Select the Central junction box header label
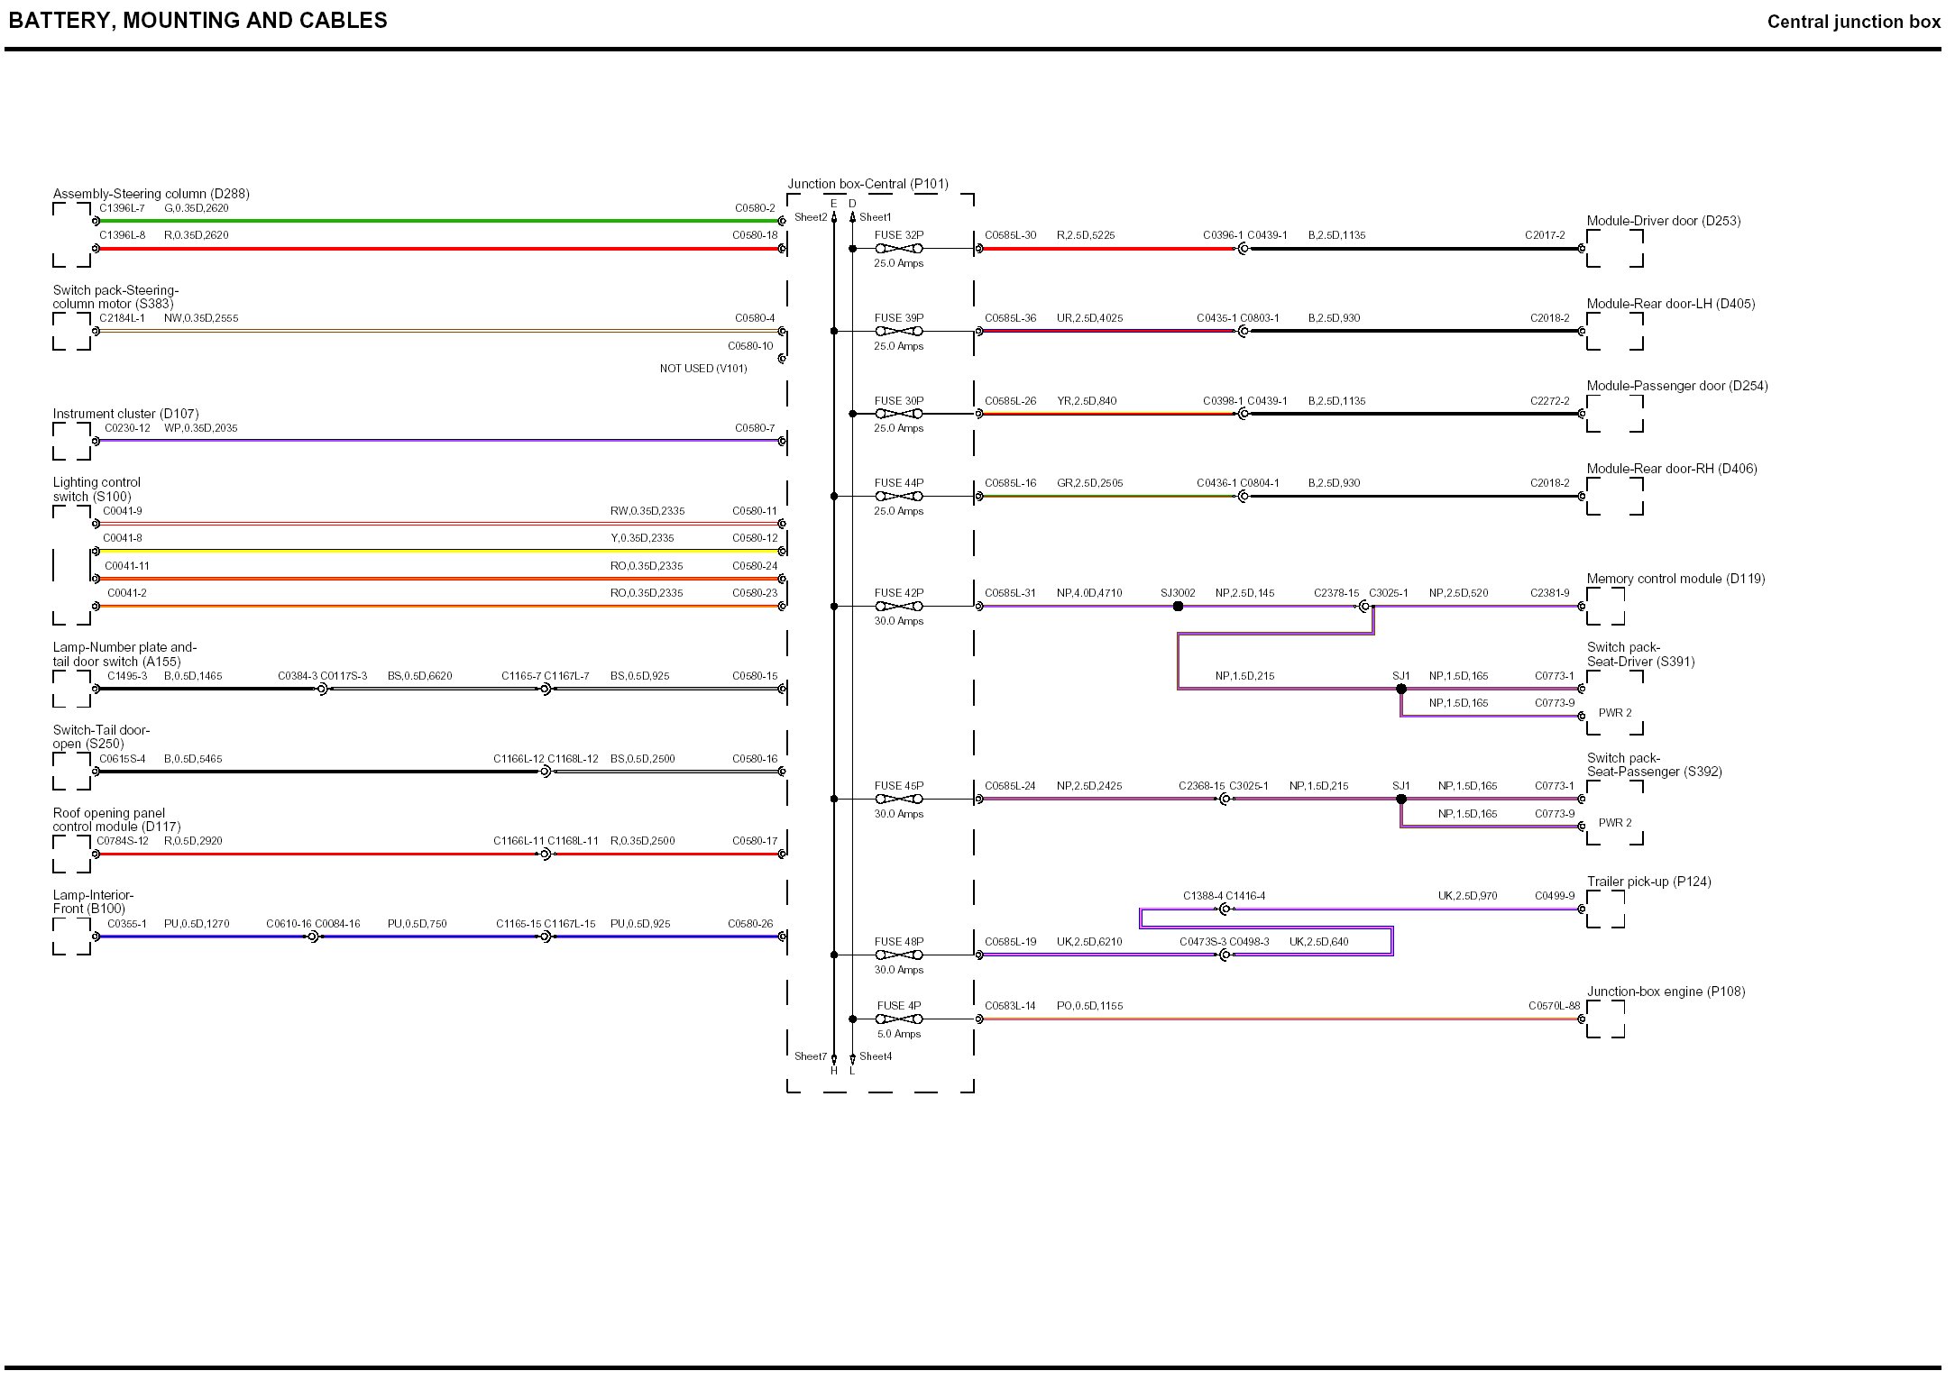This screenshot has width=1955, height=1380. [1859, 21]
